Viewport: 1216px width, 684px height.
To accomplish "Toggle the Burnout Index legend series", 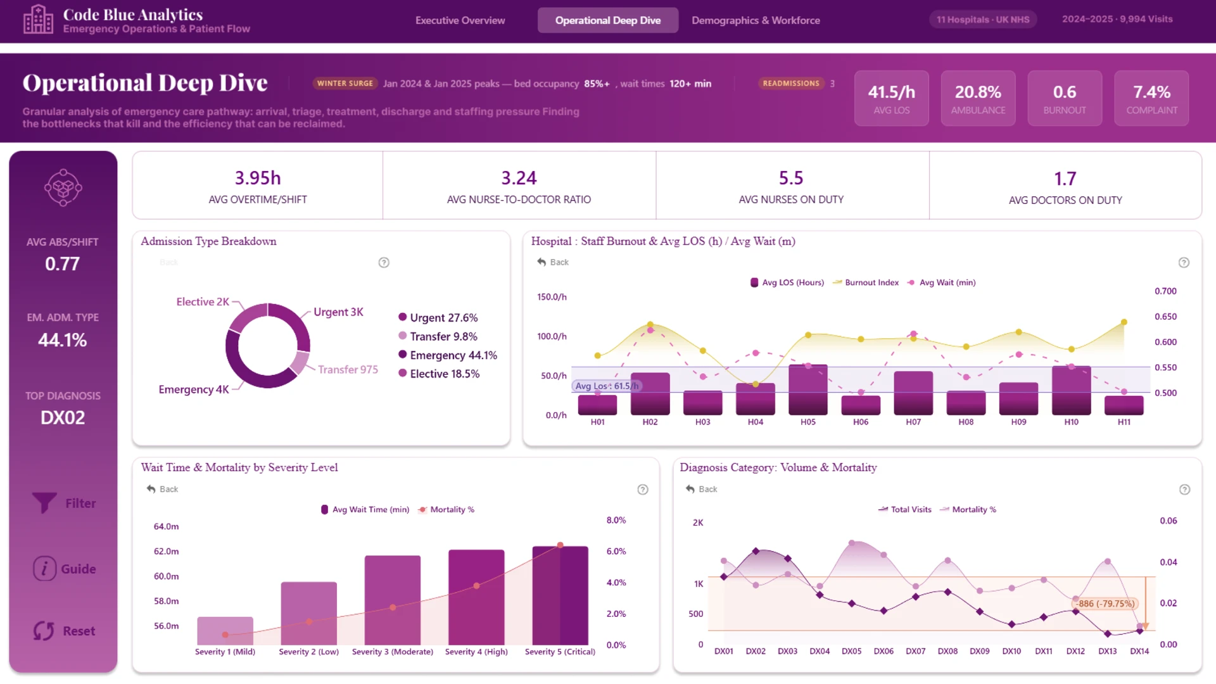I will (x=865, y=282).
